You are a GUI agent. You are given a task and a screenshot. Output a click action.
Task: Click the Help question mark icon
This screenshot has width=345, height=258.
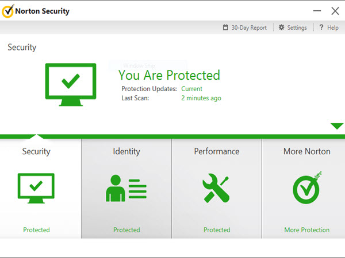click(x=321, y=27)
